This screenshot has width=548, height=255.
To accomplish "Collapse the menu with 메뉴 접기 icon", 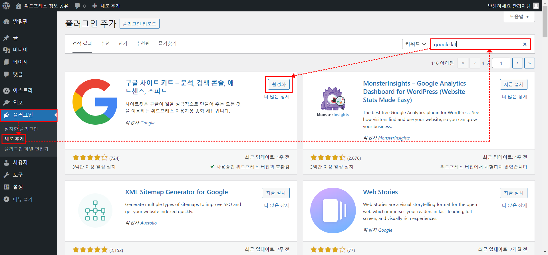I will [x=6, y=199].
